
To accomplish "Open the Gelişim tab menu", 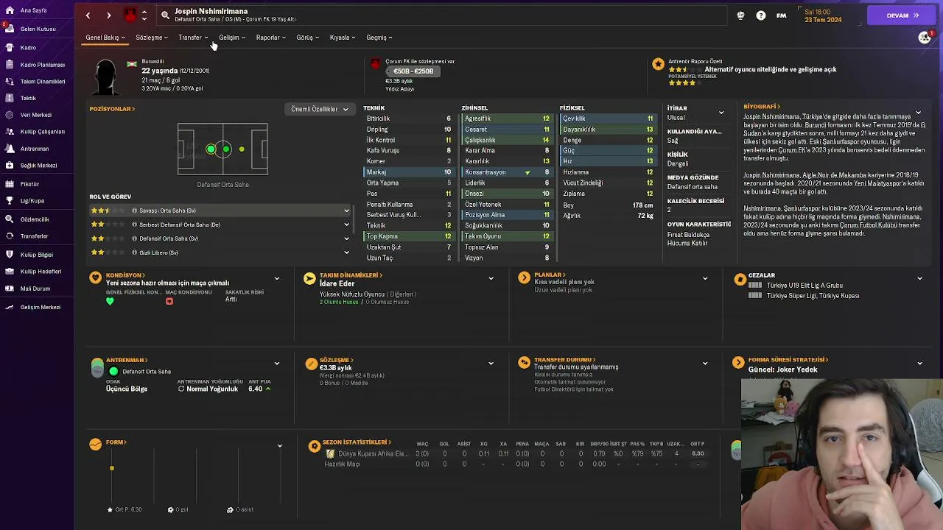I will pos(232,38).
